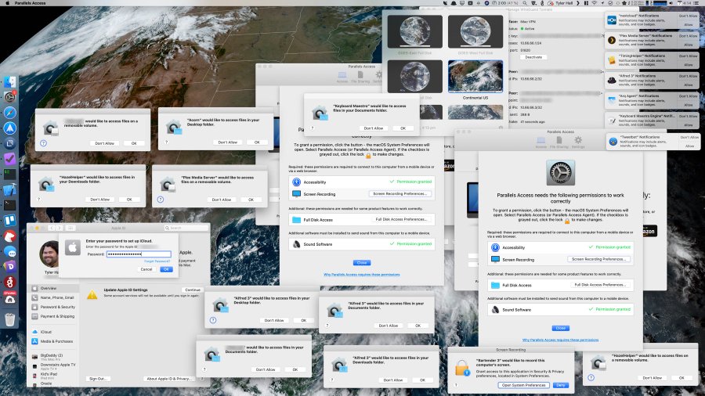Open About Apple ID & Privacy
The height and width of the screenshot is (396, 705).
click(x=168, y=379)
